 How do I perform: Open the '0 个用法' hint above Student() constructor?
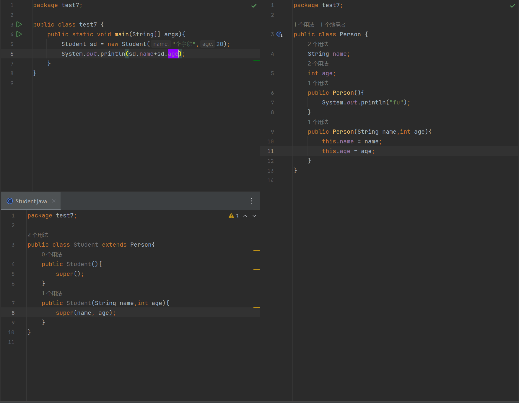[52, 255]
